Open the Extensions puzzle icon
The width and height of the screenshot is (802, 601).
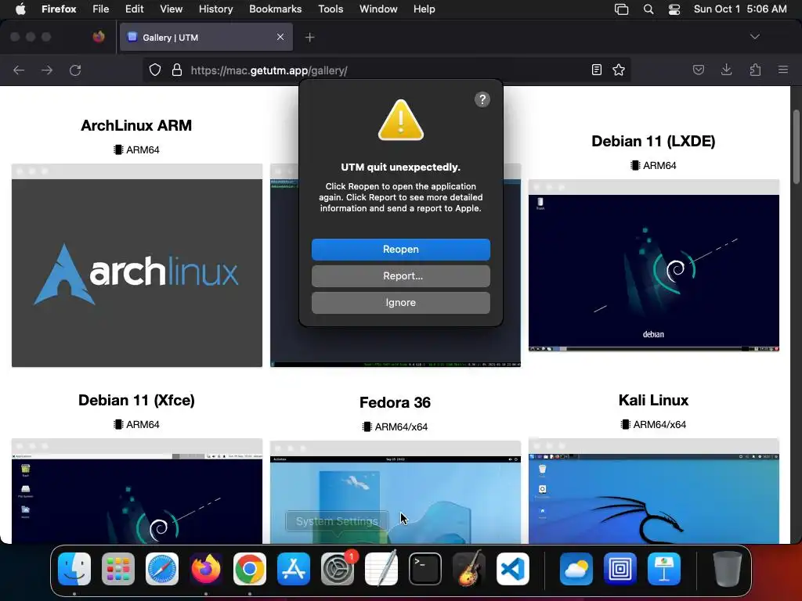(x=755, y=70)
